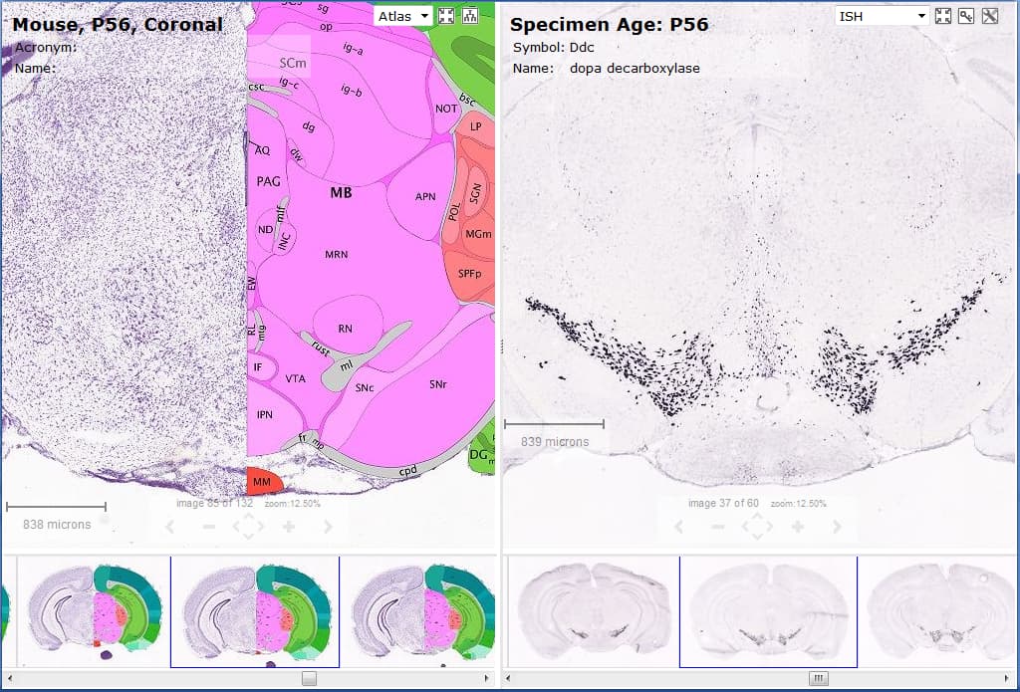Click left arrow of atlas thumbnail scrollbar
This screenshot has height=692, width=1020.
coord(9,678)
